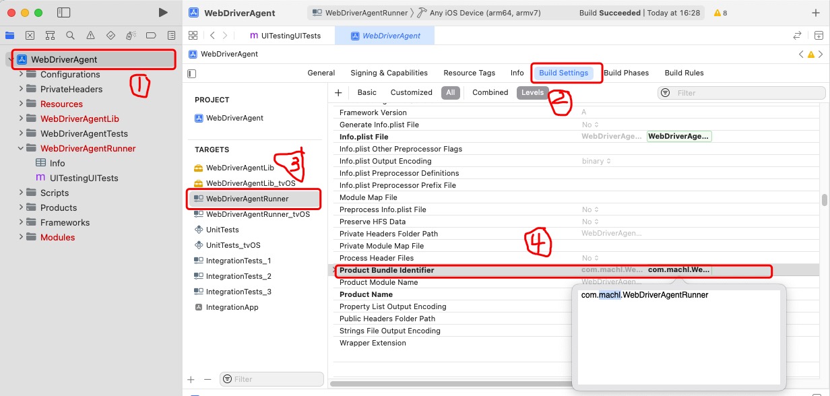Expand the Products folder

click(x=21, y=207)
